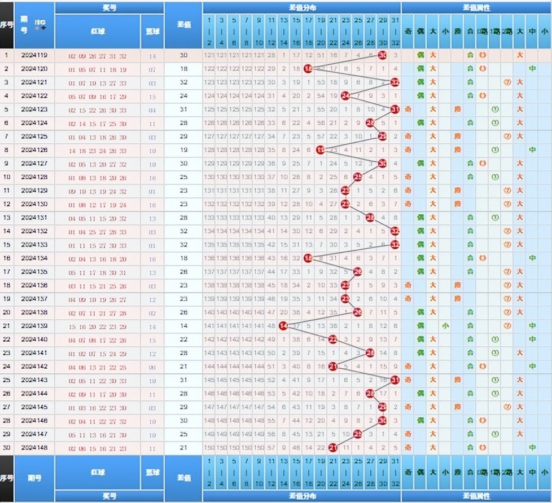Click the top 红球 column header

click(x=97, y=32)
